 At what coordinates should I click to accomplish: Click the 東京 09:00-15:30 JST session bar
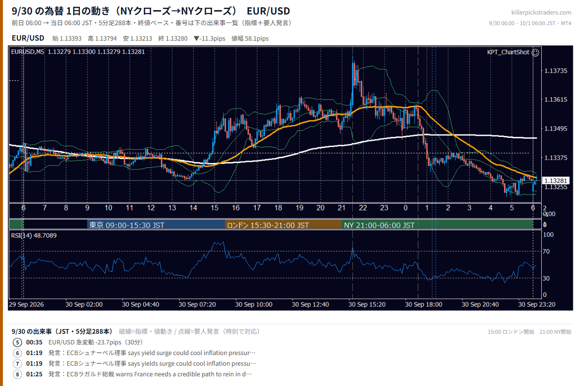156,225
